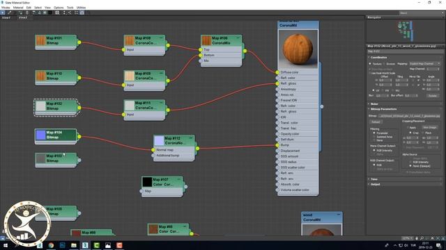Click the light blue swatch on Map #112

pyautogui.click(x=159, y=140)
